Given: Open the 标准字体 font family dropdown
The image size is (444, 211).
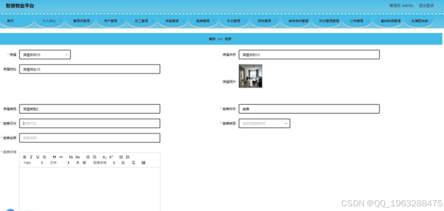Looking at the screenshot, I should [x=104, y=163].
